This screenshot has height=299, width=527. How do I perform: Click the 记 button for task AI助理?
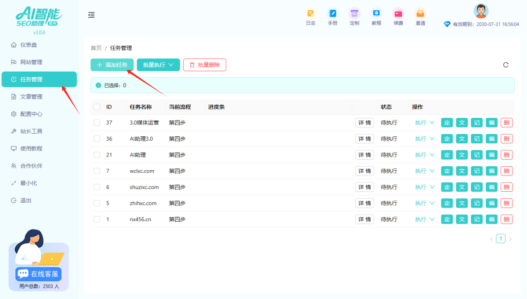click(476, 155)
